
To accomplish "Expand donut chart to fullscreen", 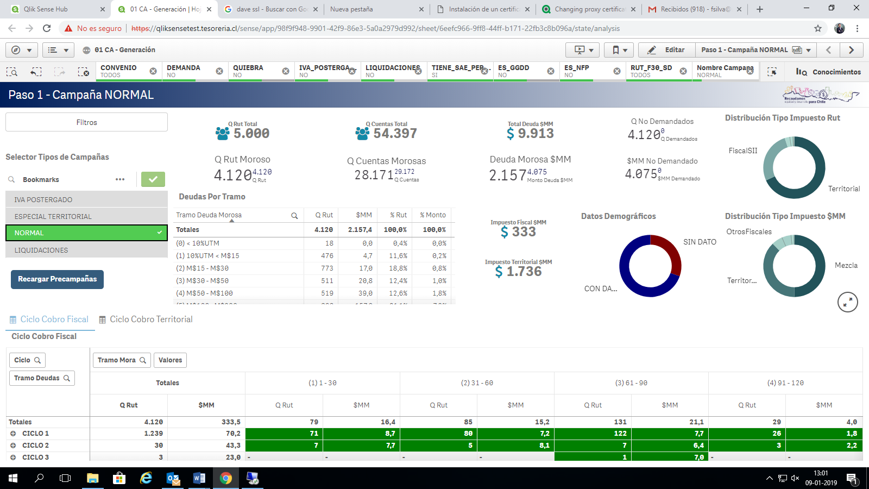I will point(848,302).
